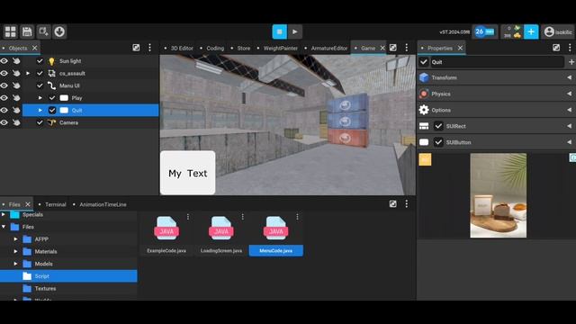Uncheck the Quit object checkbox in tree
This screenshot has width=576, height=324.
(x=52, y=110)
